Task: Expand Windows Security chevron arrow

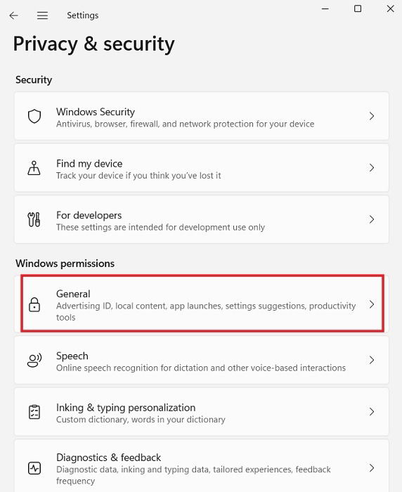Action: 372,116
